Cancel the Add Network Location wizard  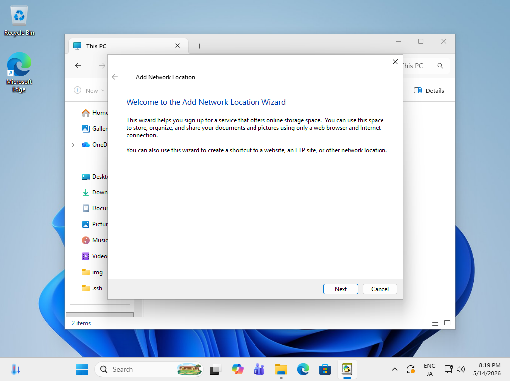pyautogui.click(x=380, y=289)
